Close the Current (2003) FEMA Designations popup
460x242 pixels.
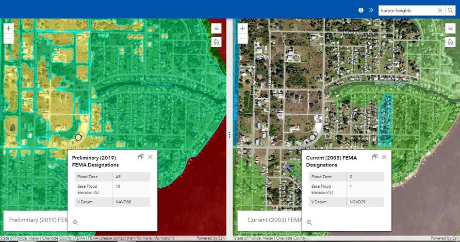(384, 157)
